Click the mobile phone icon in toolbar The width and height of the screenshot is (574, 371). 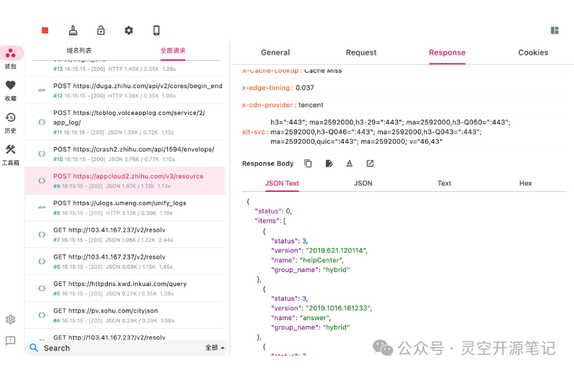click(157, 30)
